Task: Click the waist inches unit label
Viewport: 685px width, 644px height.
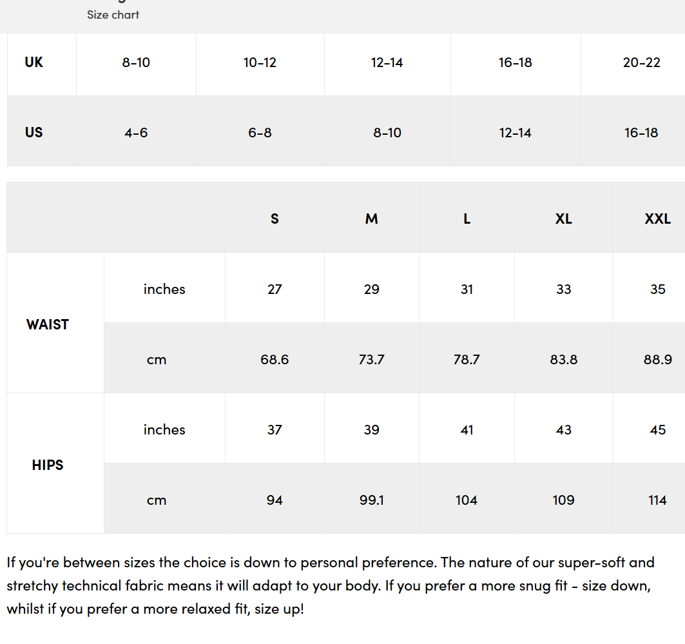Action: [x=164, y=289]
